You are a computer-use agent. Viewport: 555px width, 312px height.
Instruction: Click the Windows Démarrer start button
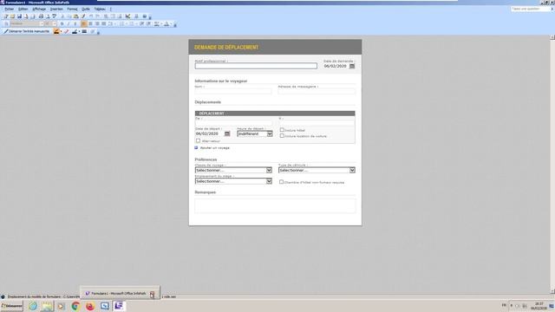[11, 306]
